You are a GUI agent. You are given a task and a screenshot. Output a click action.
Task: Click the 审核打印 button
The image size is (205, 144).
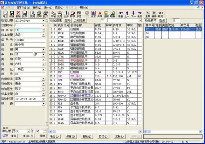click(28, 136)
